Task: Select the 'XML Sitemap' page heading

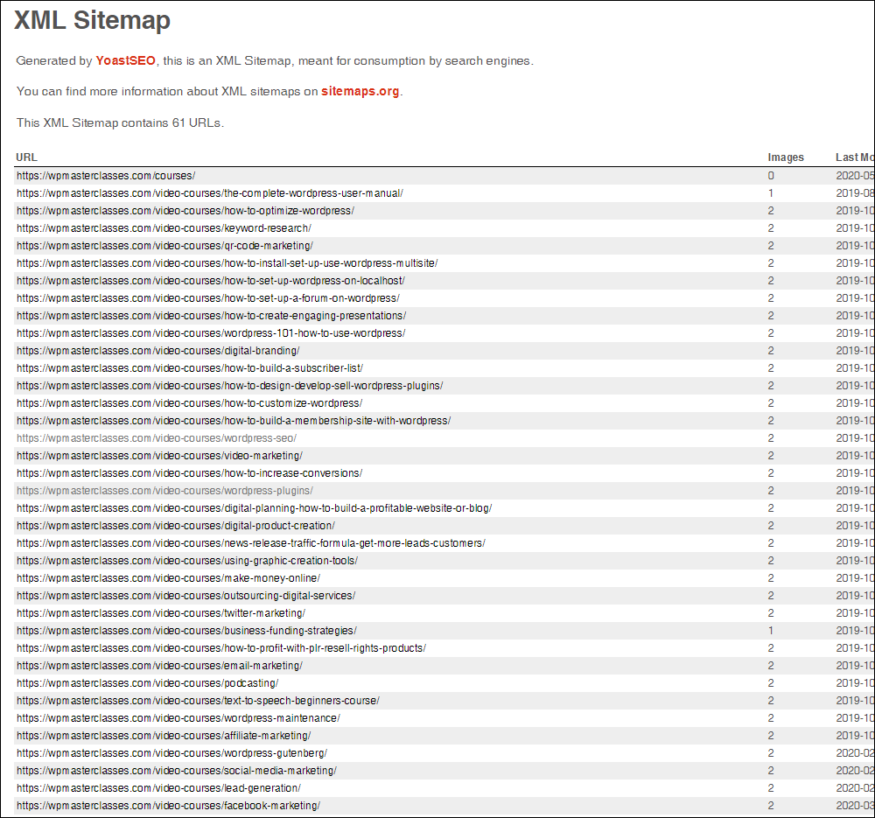Action: 92,21
